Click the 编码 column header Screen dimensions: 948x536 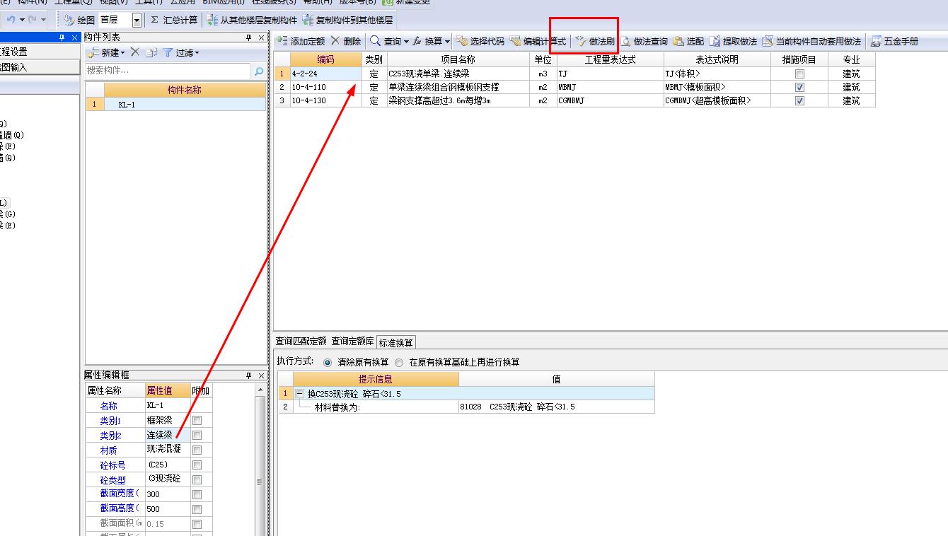click(325, 60)
